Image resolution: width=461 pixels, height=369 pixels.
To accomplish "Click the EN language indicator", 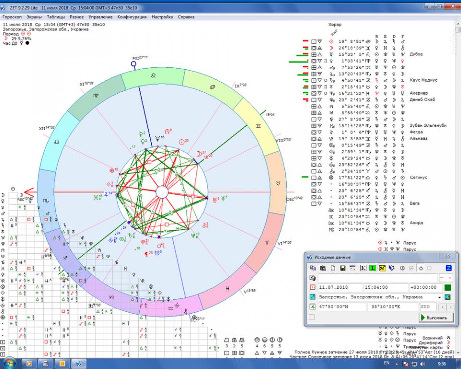I will (x=387, y=363).
